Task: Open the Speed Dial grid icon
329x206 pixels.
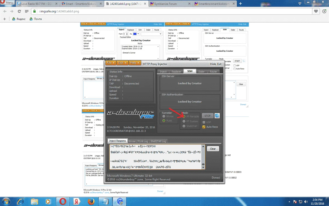Action: [27, 11]
